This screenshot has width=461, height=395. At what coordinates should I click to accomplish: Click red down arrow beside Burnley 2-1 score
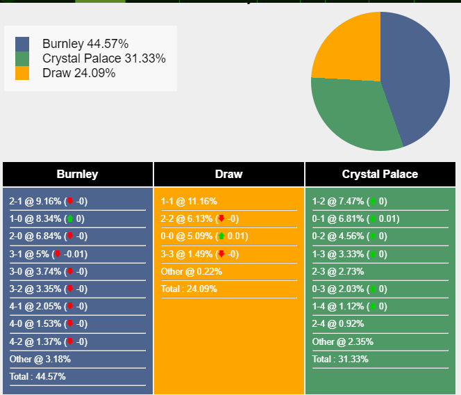pos(70,202)
